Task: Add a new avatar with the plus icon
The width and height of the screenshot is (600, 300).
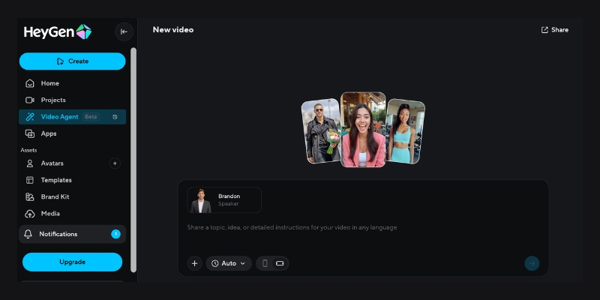Action: click(115, 163)
